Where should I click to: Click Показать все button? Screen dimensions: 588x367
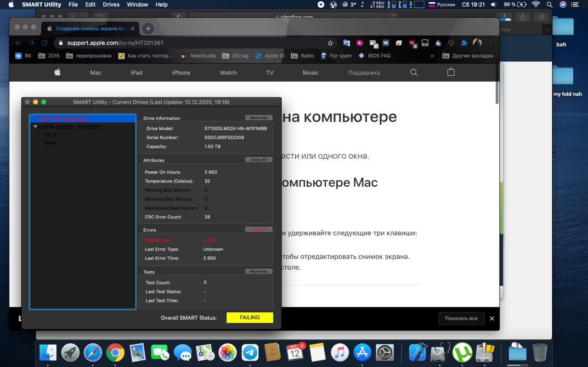pyautogui.click(x=461, y=318)
